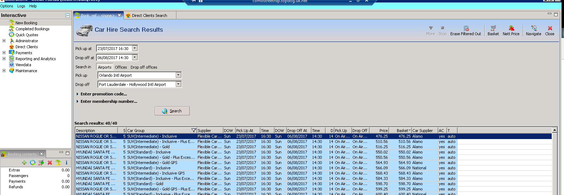Open the Drop off at date dropdown
The width and height of the screenshot is (564, 195).
pos(134,57)
